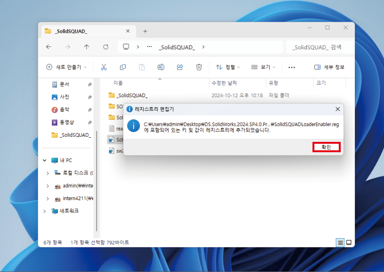This screenshot has height=272, width=384.
Task: Select 네트워크 in the sidebar
Action: 65,211
